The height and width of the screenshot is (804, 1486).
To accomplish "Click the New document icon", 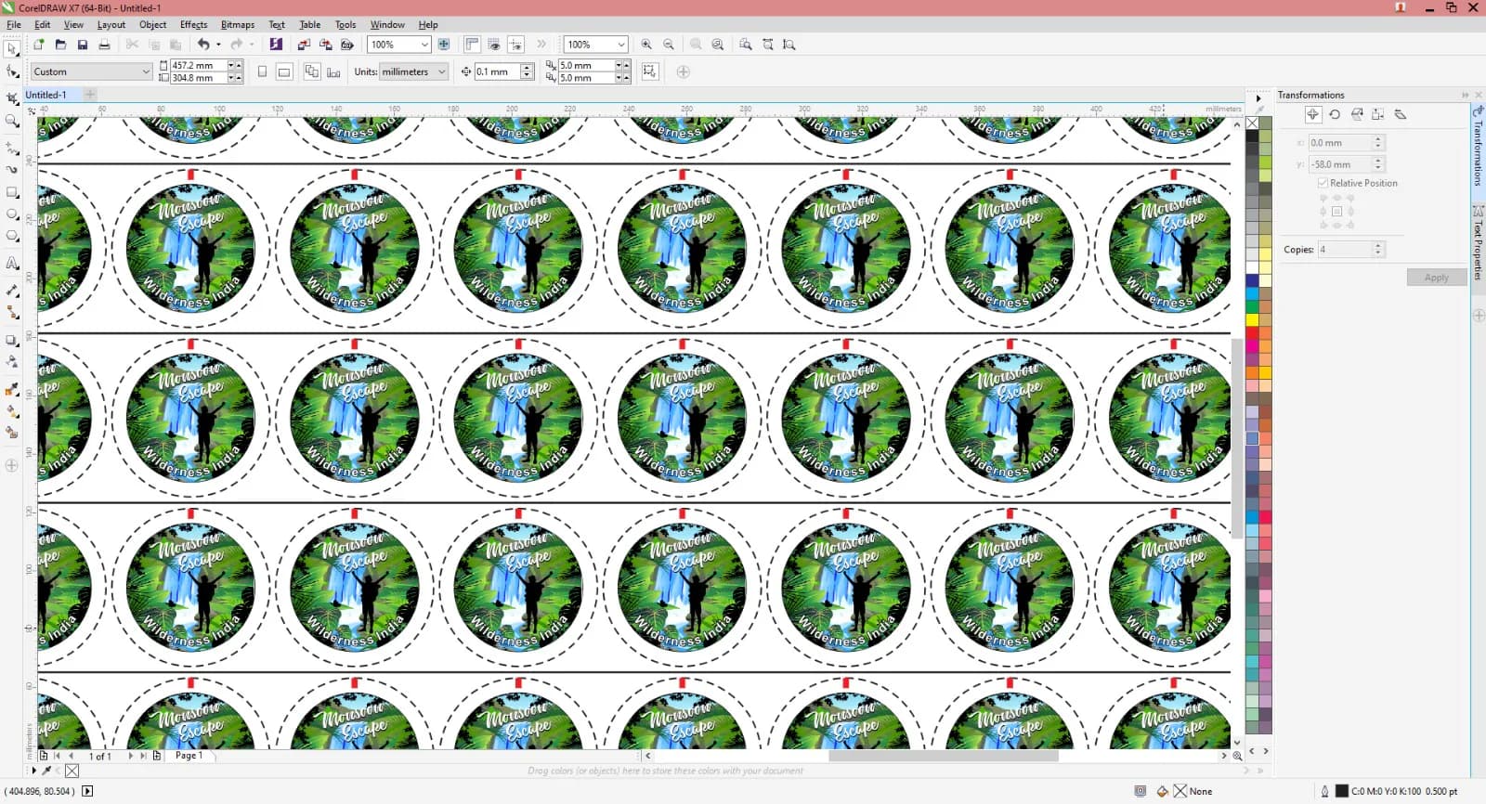I will coord(38,45).
